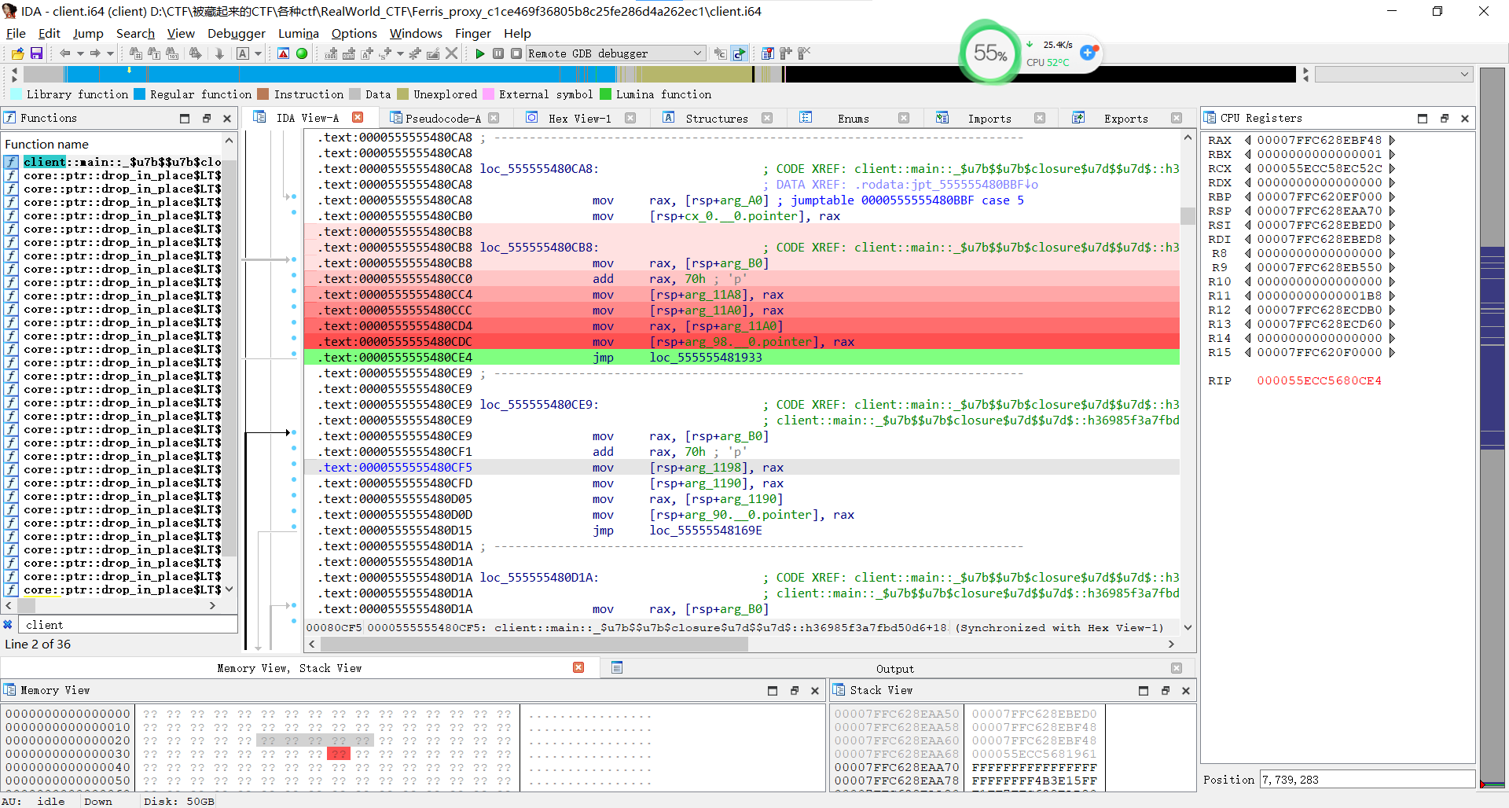Click the Regular function color swatch
This screenshot has width=1509, height=808.
pyautogui.click(x=139, y=94)
